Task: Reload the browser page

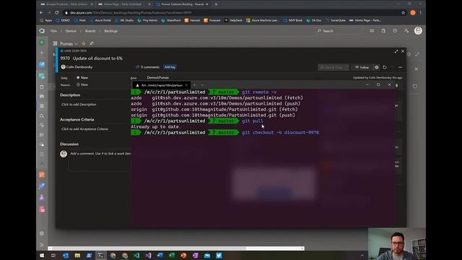Action: [x=56, y=13]
